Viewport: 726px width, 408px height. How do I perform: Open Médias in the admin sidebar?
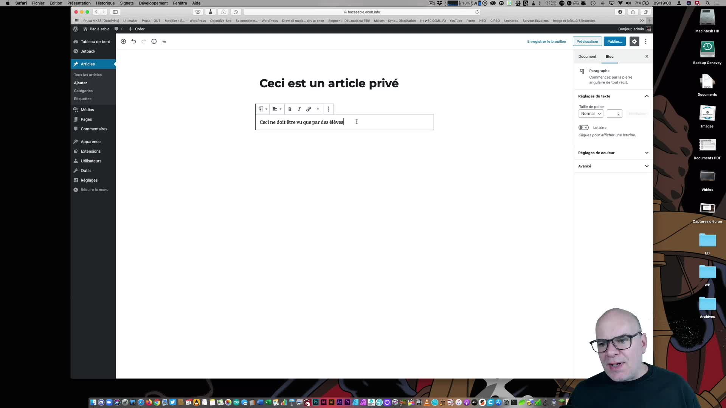[x=87, y=110]
